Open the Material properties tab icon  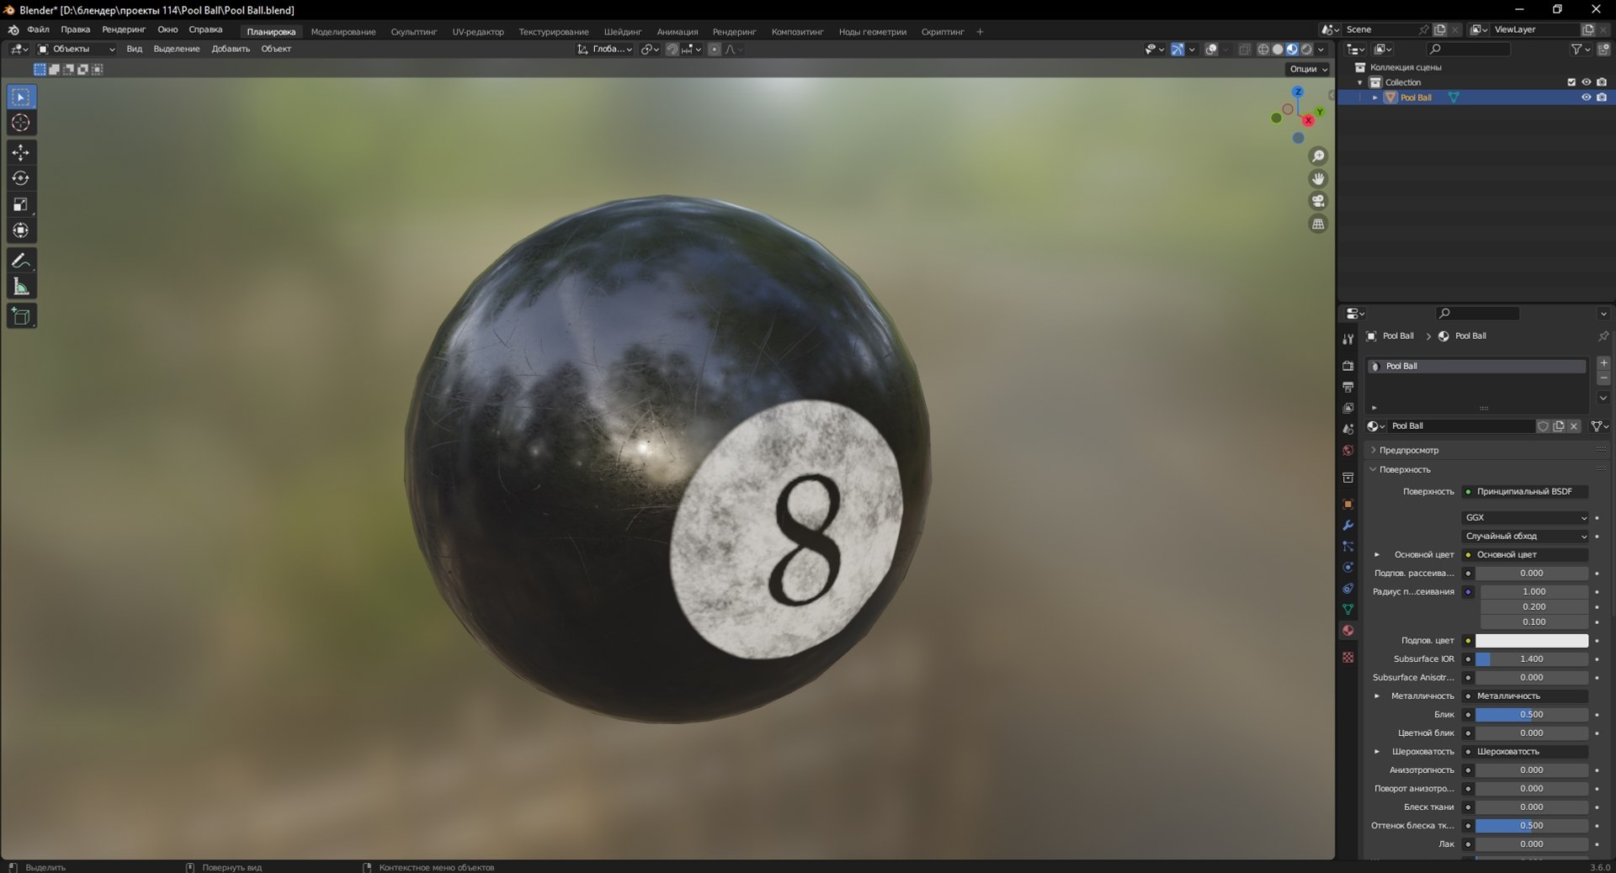[x=1348, y=631]
